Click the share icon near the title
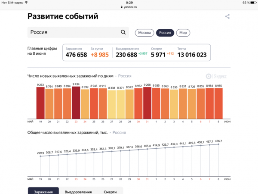Image resolution: width=258 pixels, height=194 pixels. 227,17
